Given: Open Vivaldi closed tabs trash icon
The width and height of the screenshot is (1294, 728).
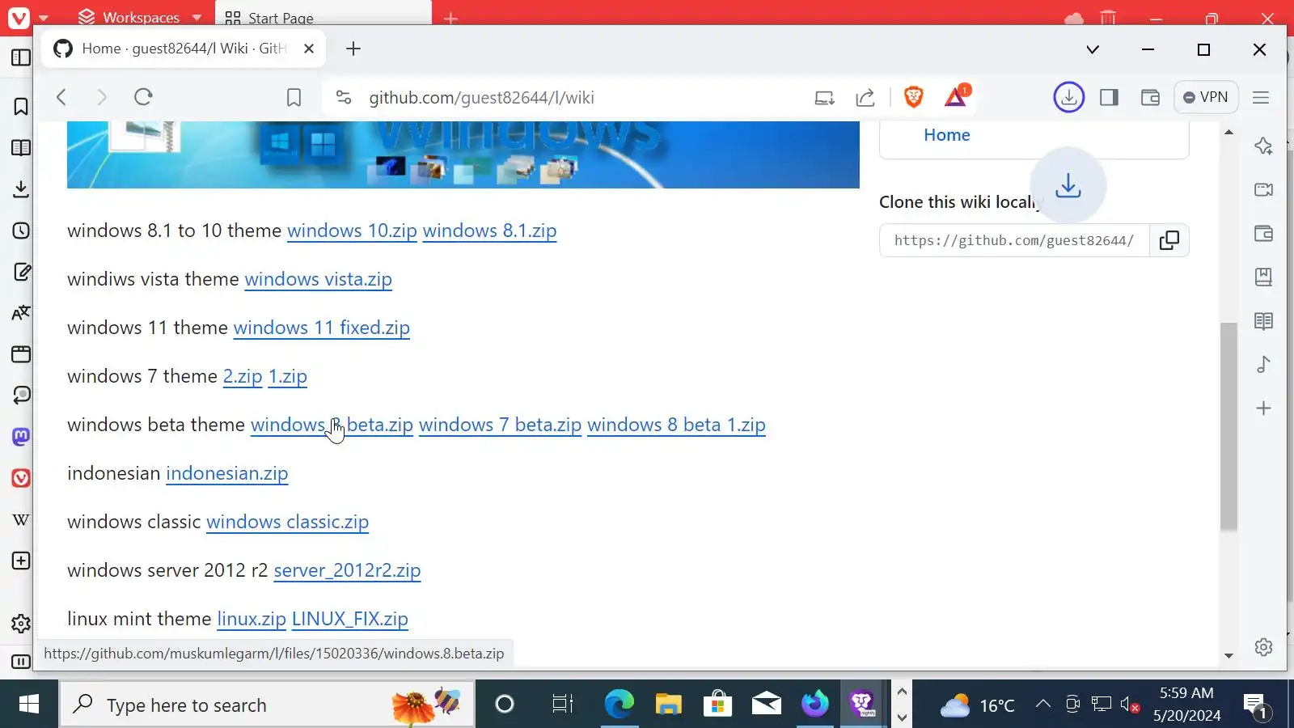Looking at the screenshot, I should [1108, 17].
